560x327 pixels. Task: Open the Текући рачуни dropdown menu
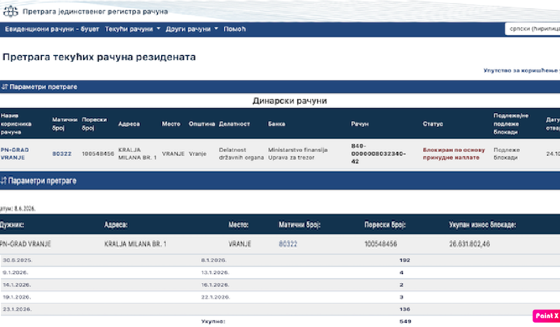[132, 29]
